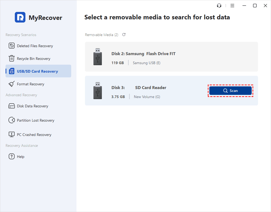This screenshot has width=271, height=212.
Task: Click the '119 GB' size text
Action: [118, 63]
